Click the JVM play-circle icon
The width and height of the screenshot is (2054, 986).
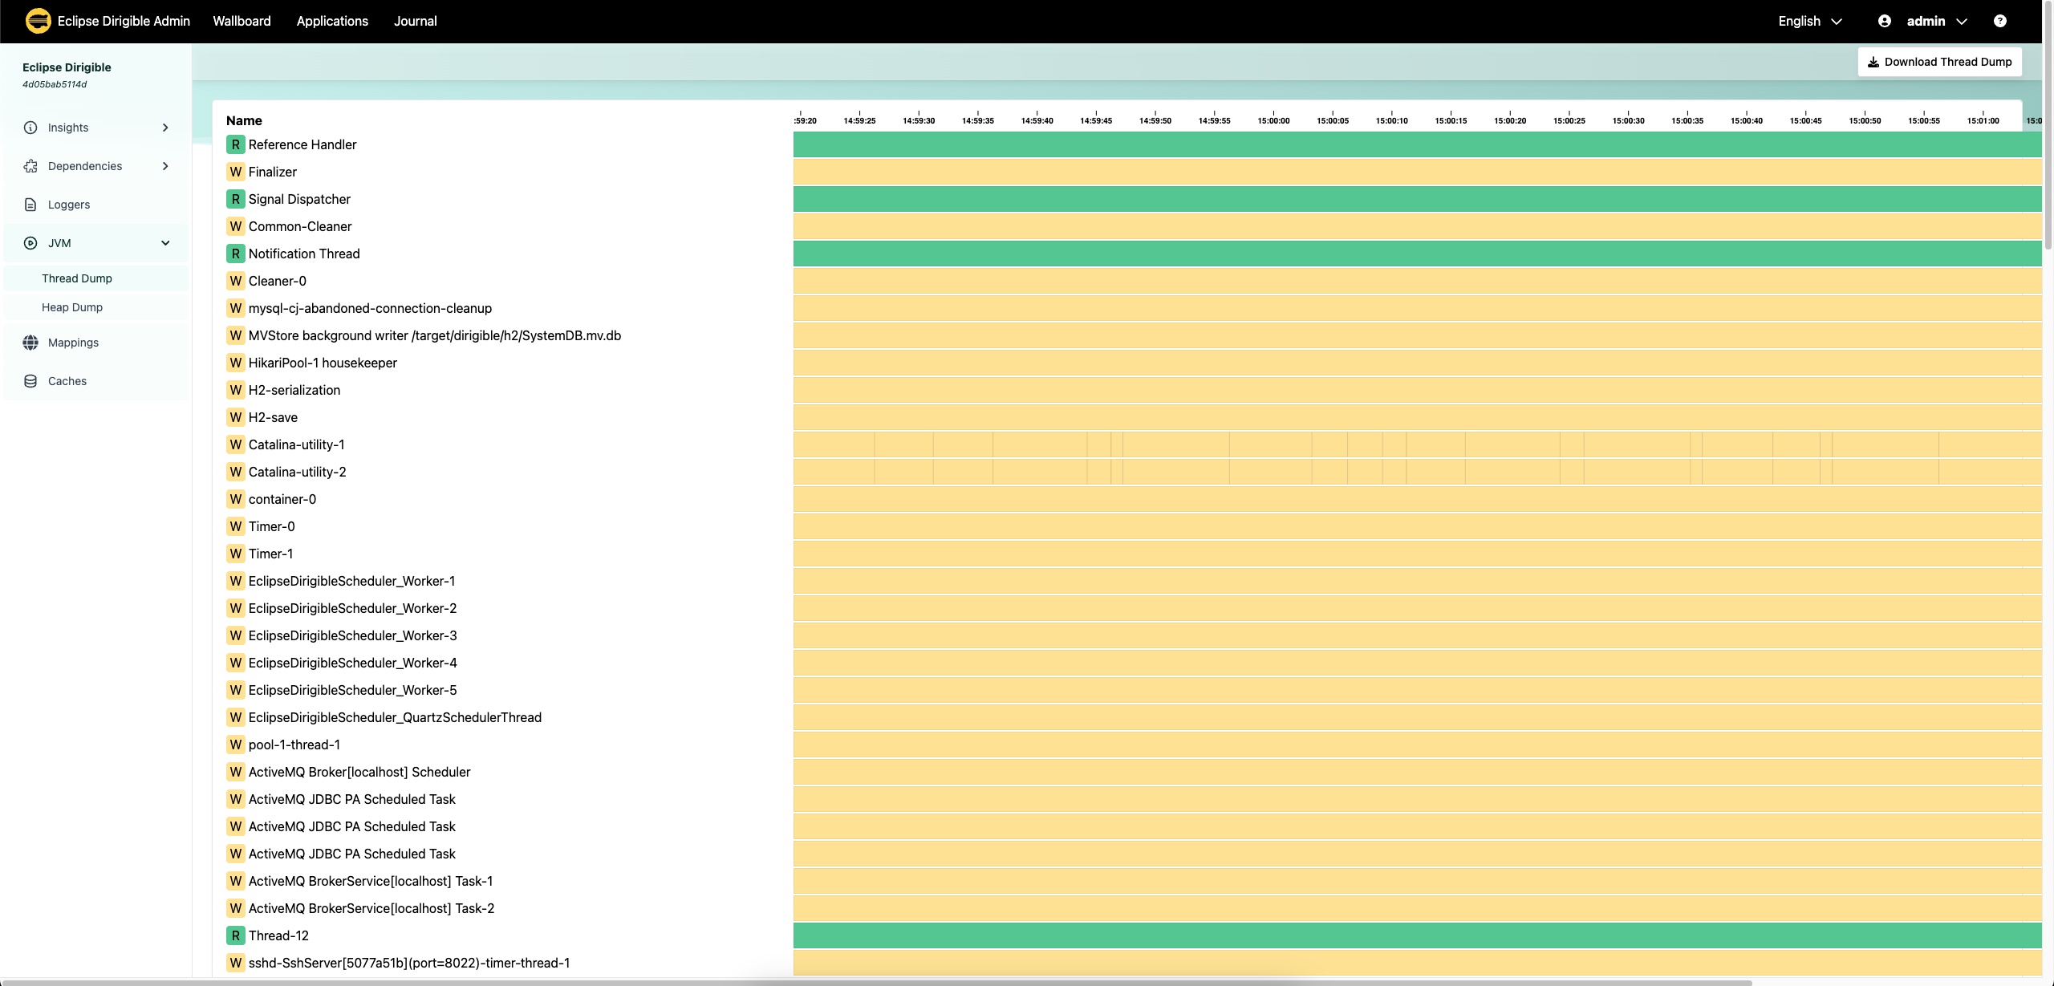[30, 243]
